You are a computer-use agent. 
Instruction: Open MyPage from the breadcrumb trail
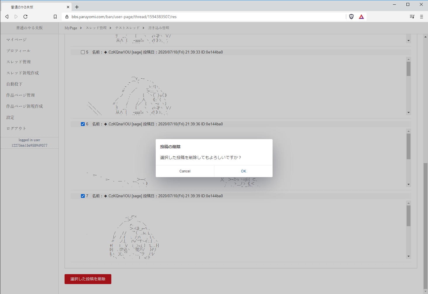pos(70,28)
